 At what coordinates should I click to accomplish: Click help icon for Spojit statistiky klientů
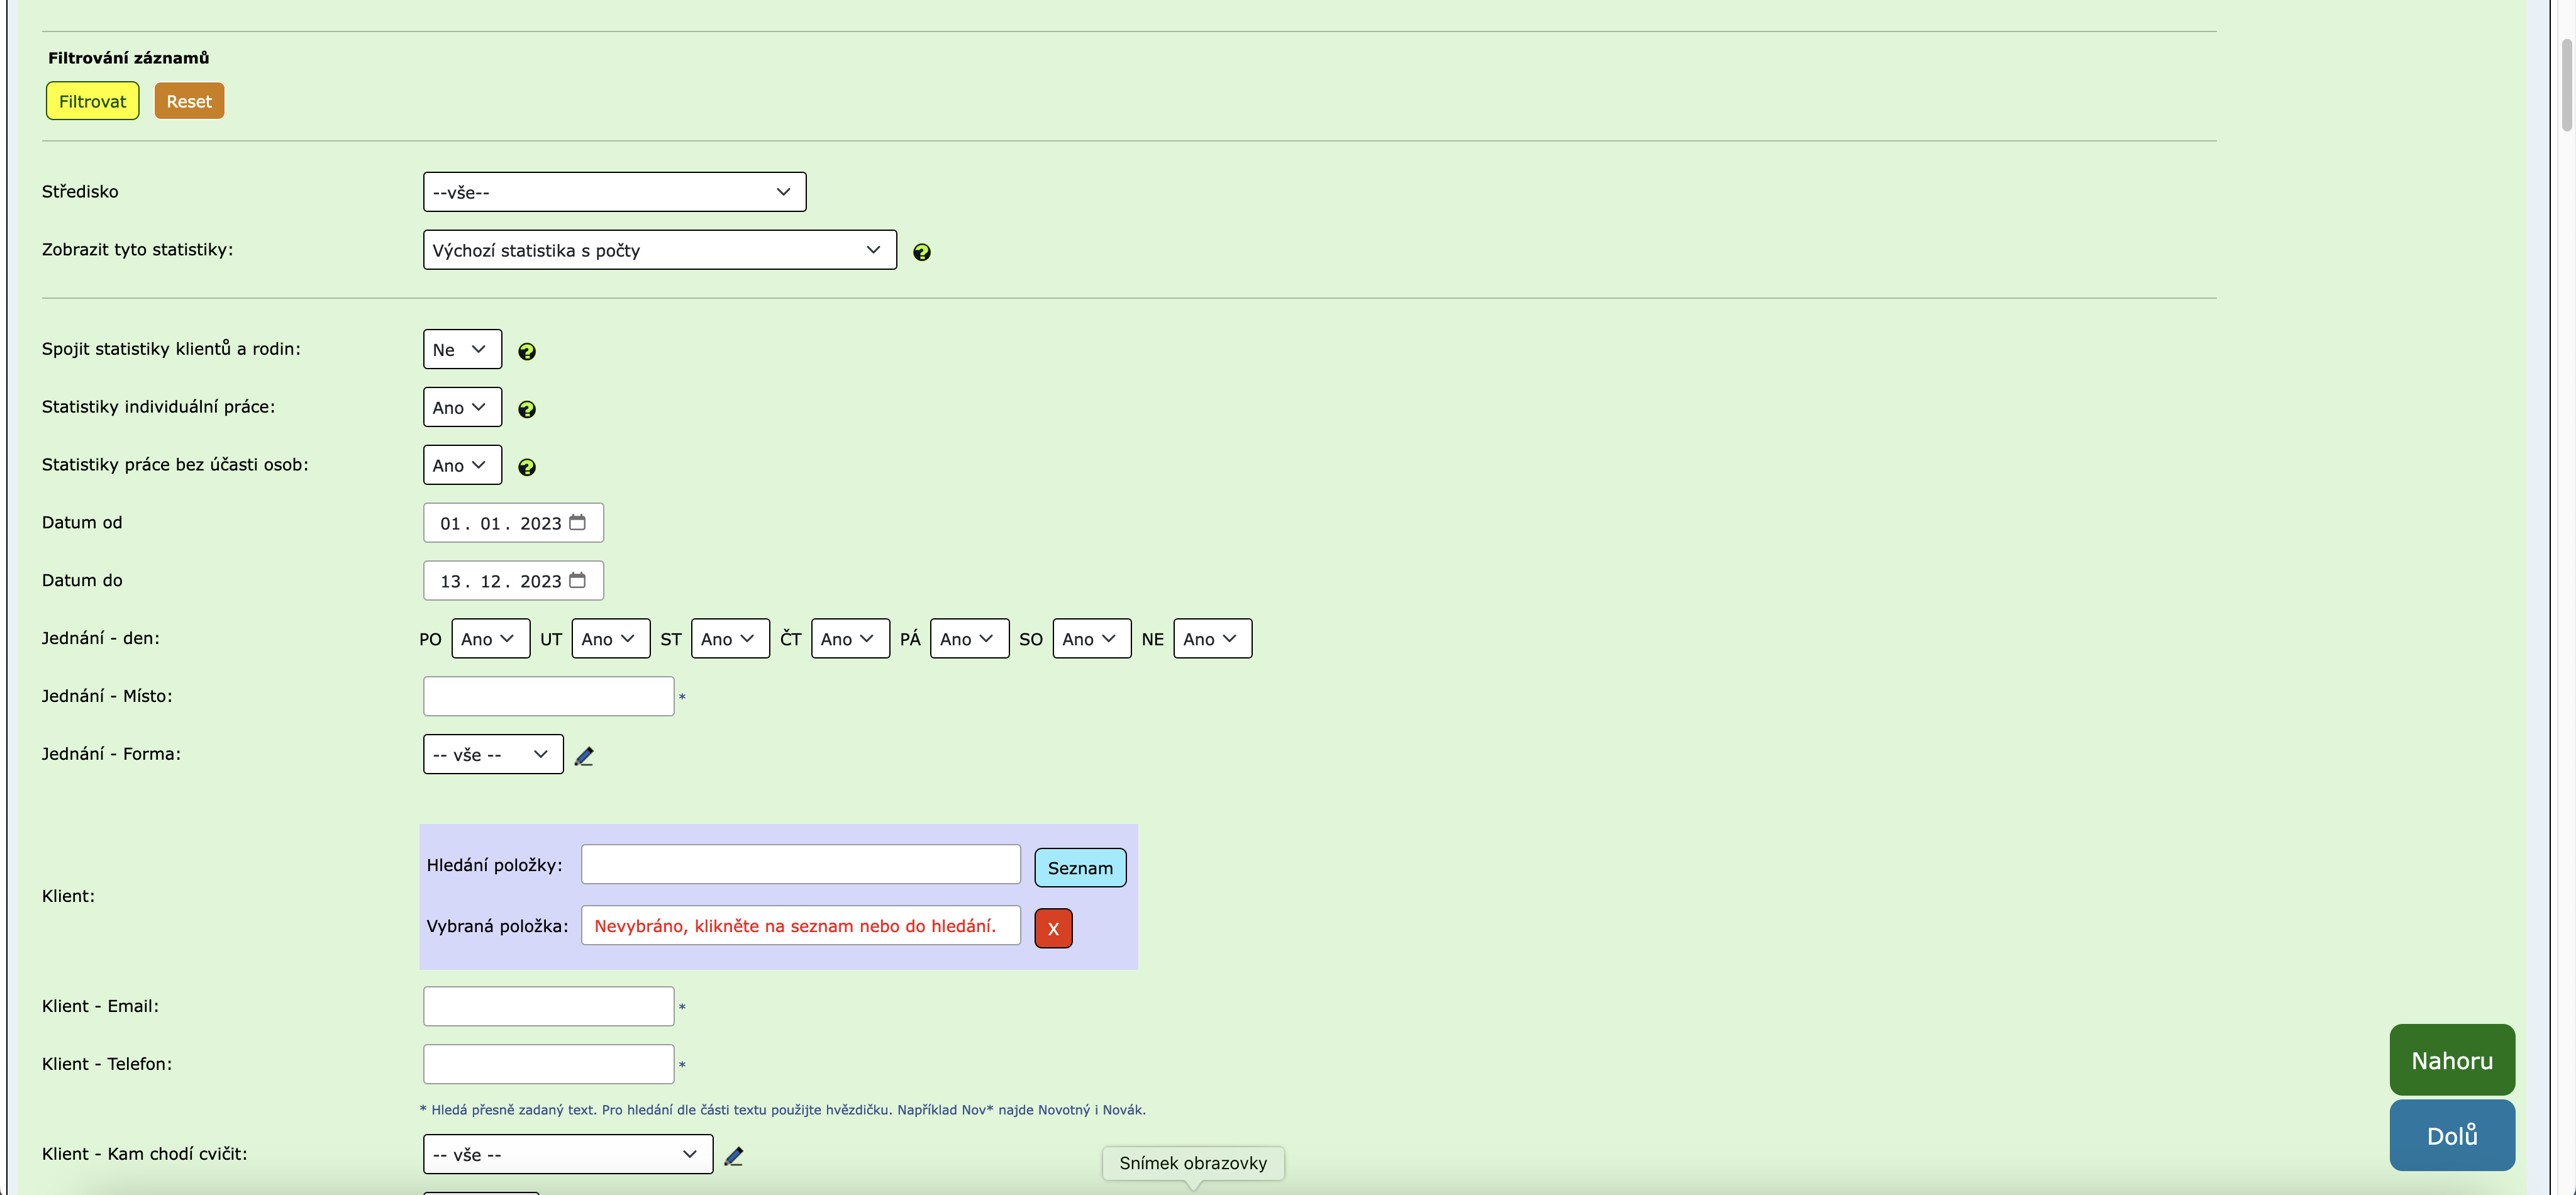click(x=526, y=351)
